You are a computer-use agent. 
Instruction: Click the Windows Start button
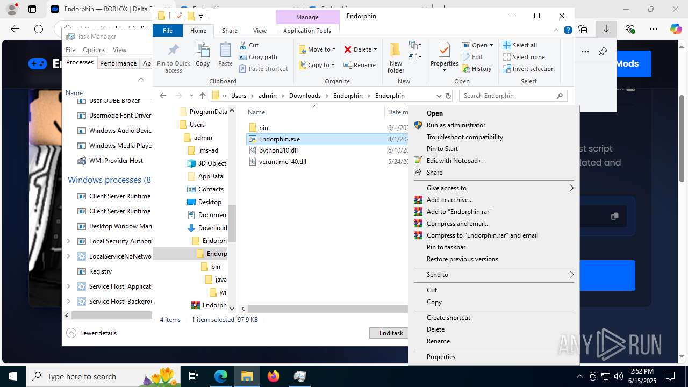[x=13, y=376]
